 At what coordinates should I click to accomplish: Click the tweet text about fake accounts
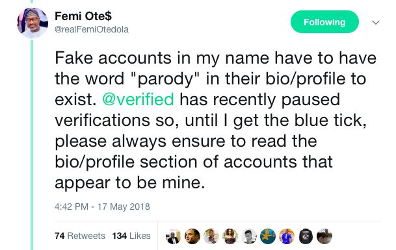[215, 120]
